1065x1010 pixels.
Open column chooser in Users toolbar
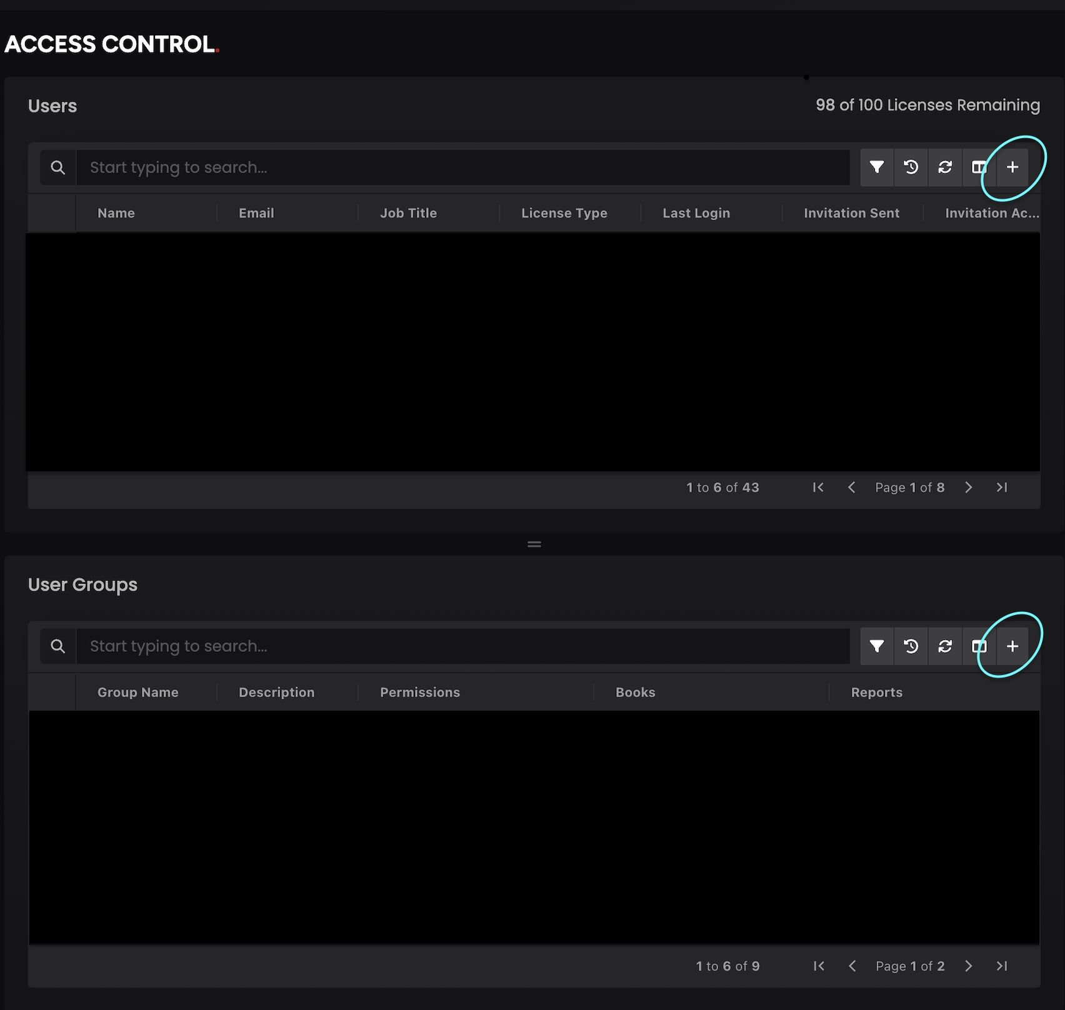click(978, 167)
